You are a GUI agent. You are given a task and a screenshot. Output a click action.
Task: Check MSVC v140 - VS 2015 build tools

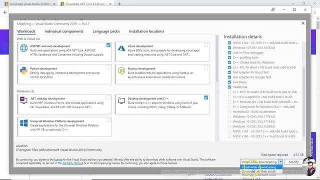tap(229, 136)
